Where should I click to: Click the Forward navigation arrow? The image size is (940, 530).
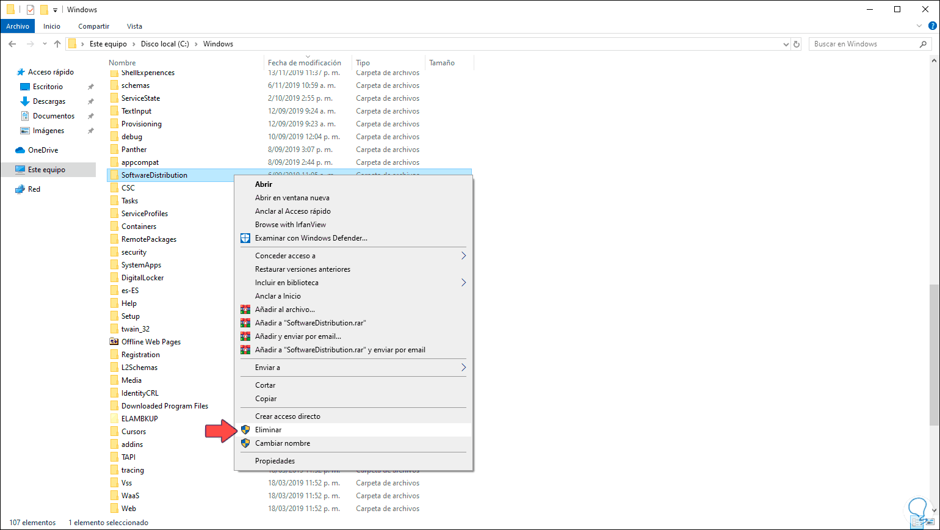tap(29, 44)
